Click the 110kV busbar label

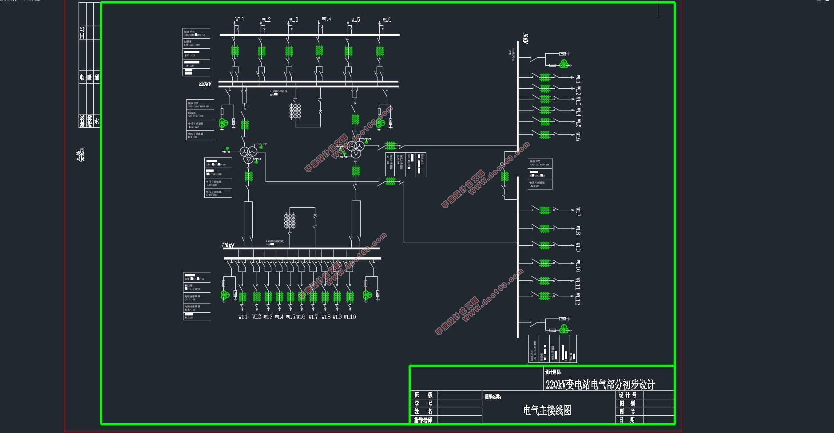[x=228, y=245]
